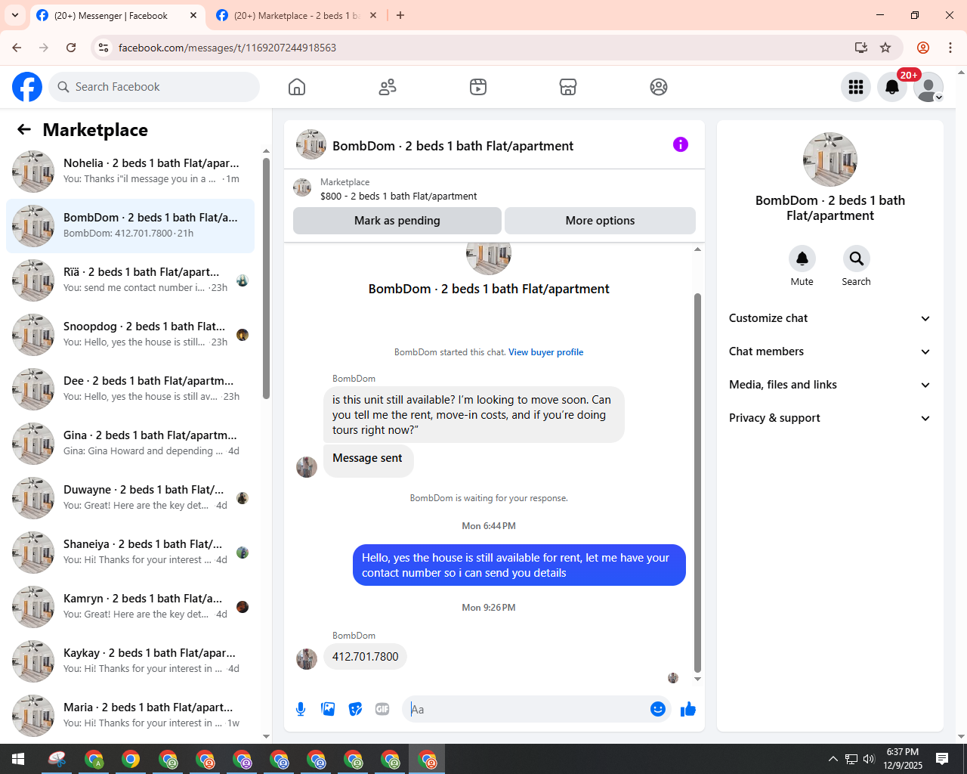Reload the page in browser toolbar

(x=71, y=48)
